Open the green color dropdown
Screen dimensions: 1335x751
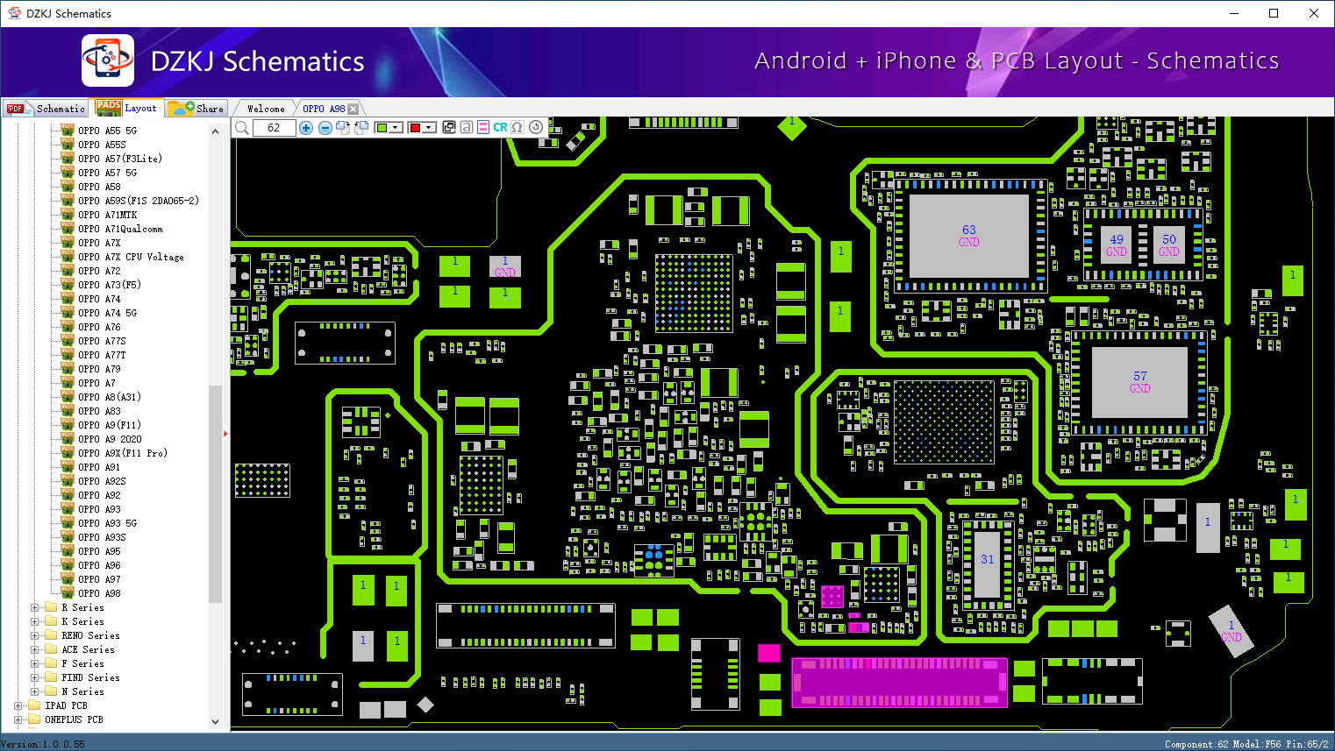click(x=396, y=128)
